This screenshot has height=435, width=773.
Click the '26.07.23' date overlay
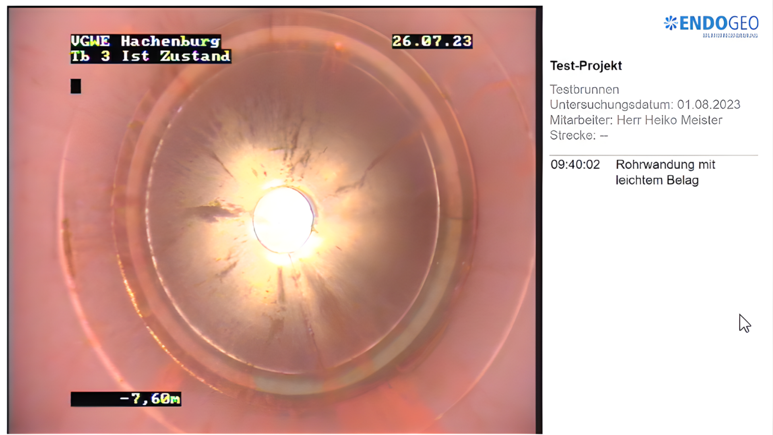coord(432,41)
